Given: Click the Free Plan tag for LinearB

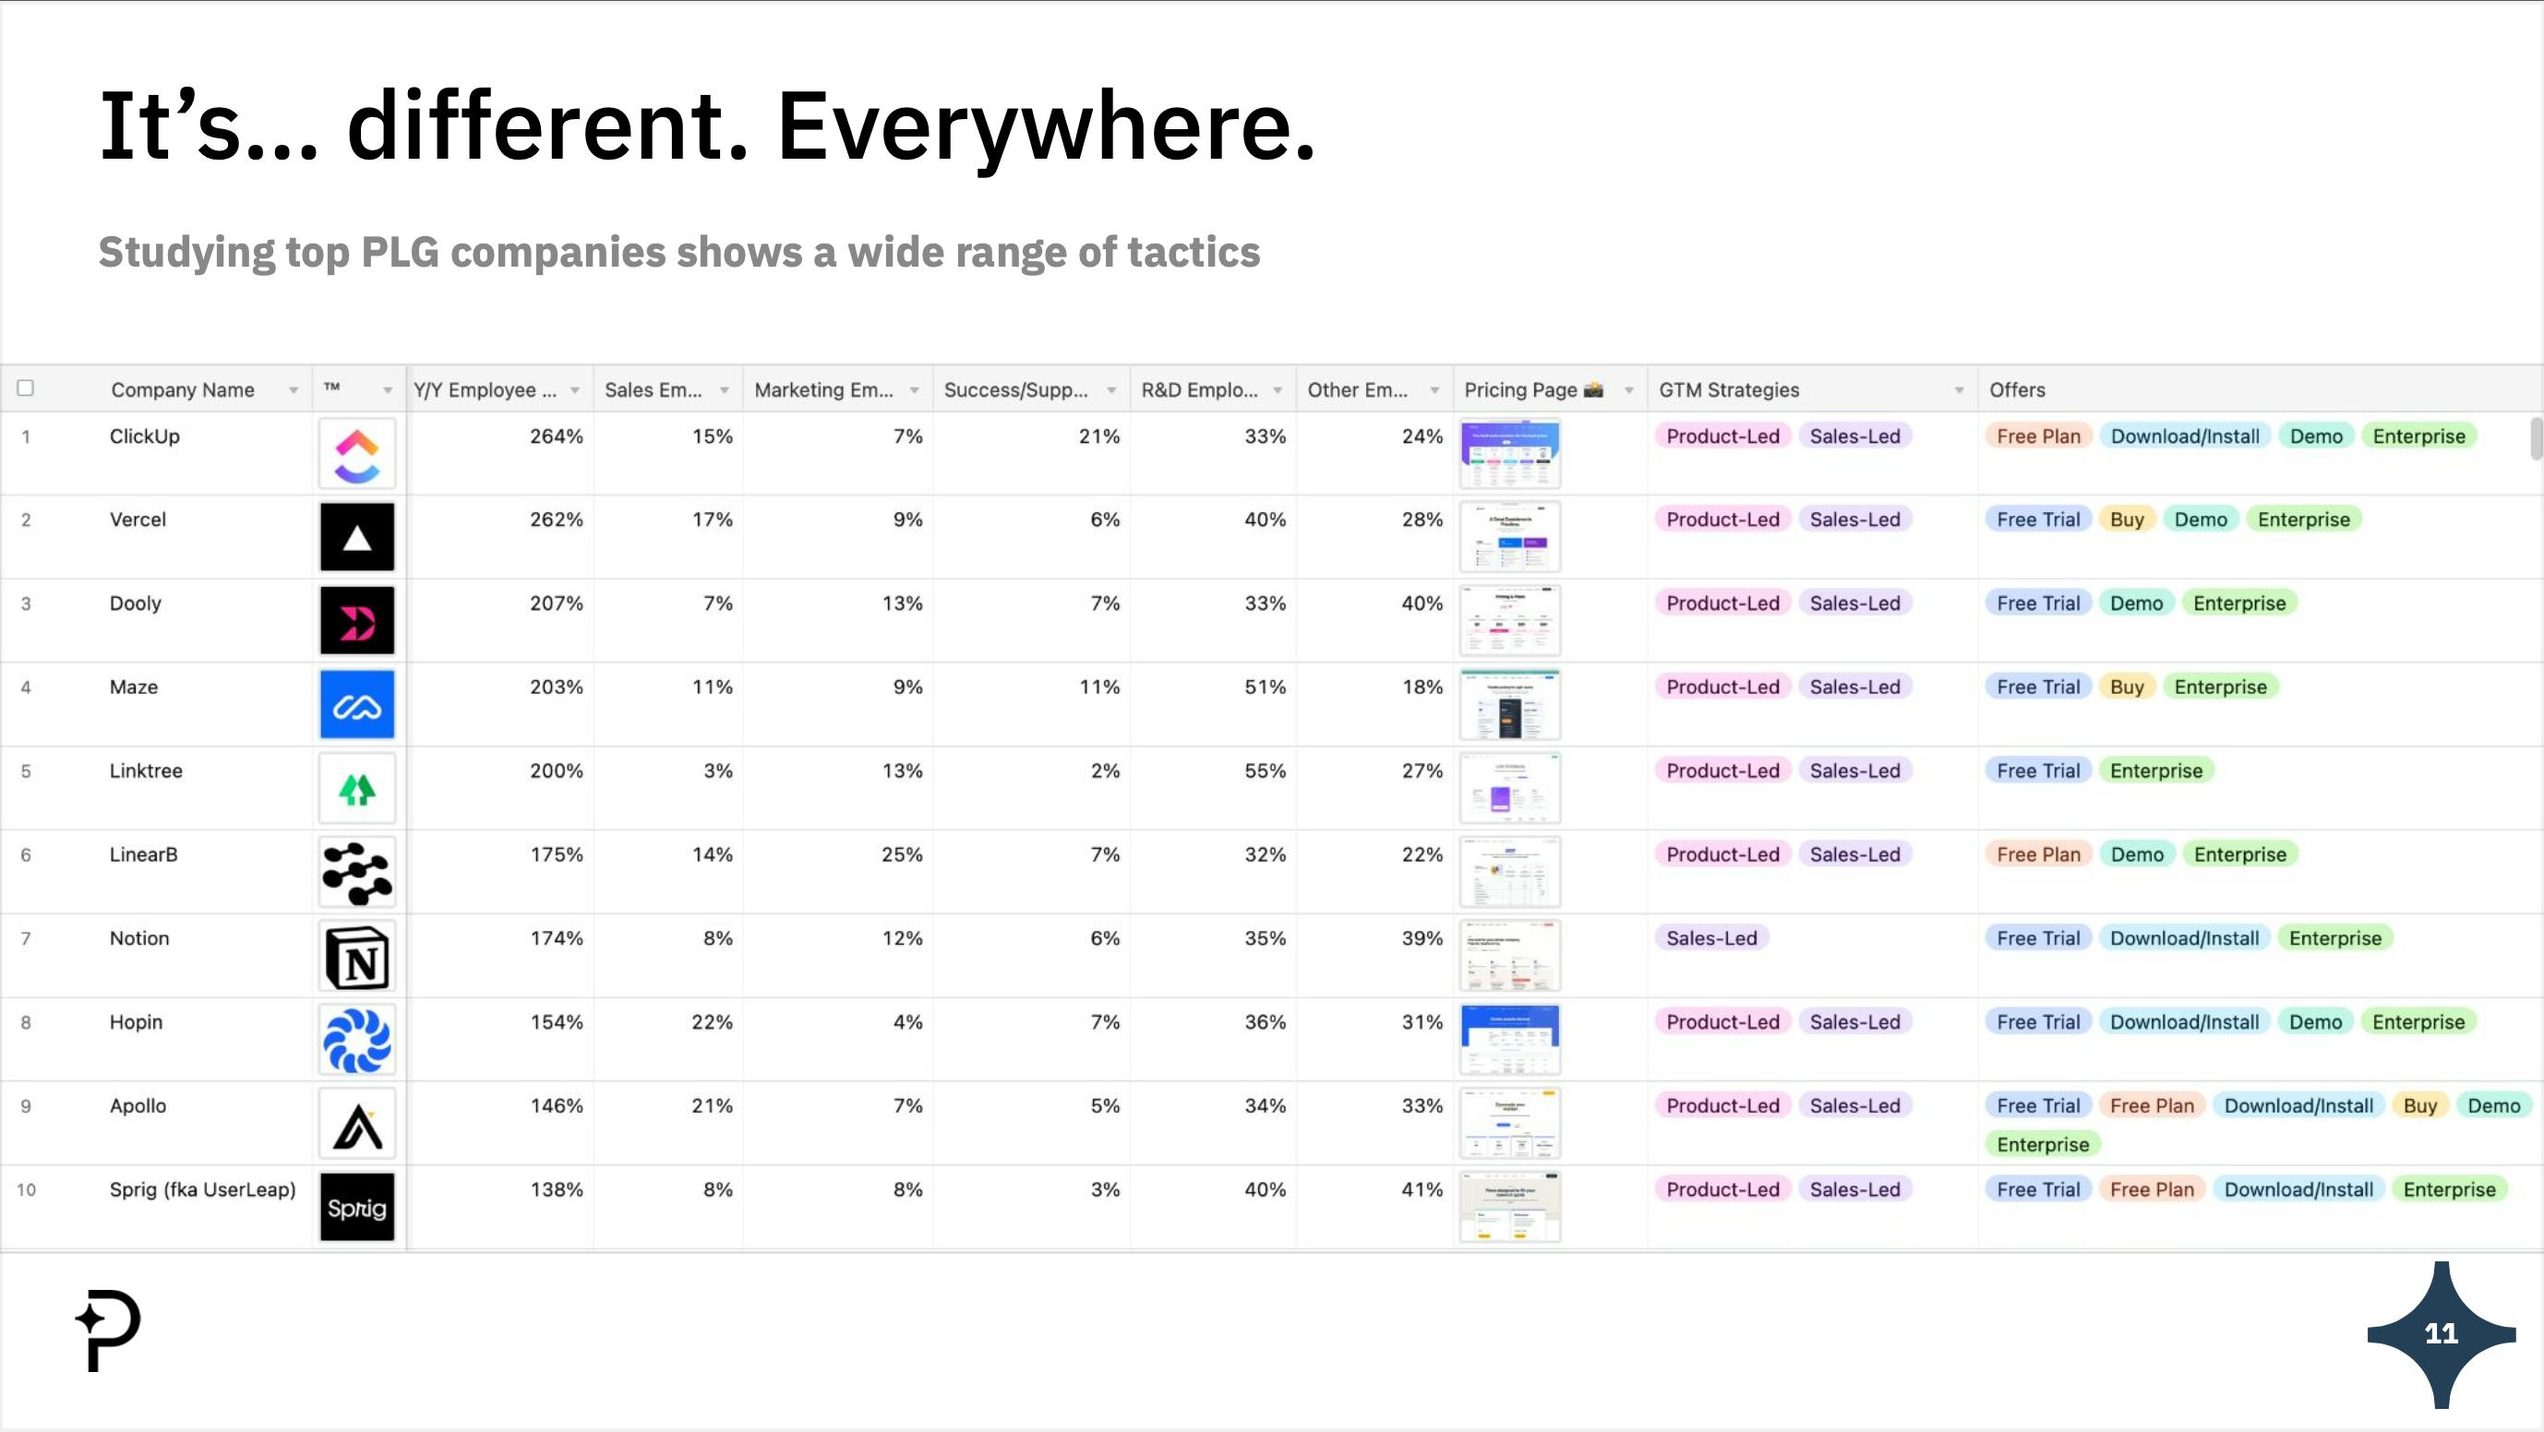Looking at the screenshot, I should coord(2037,854).
